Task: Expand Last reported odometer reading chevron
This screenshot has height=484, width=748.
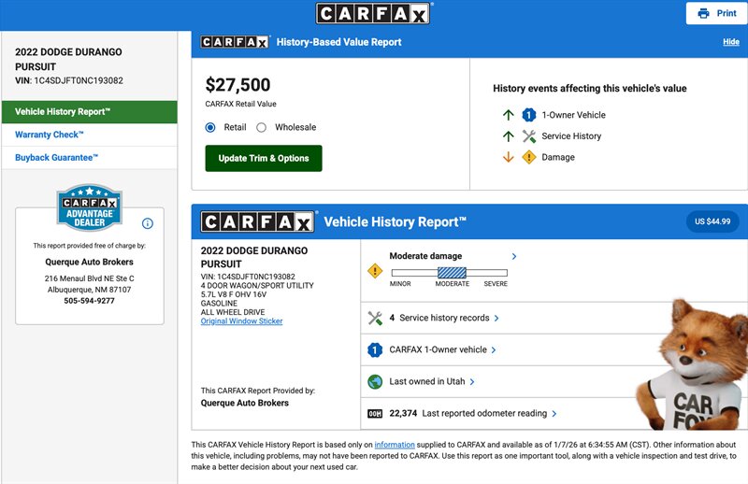Action: pyautogui.click(x=554, y=413)
